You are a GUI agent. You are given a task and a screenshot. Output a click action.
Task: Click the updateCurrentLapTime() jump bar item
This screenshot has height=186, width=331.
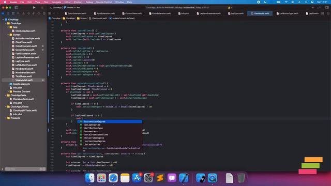(122, 19)
